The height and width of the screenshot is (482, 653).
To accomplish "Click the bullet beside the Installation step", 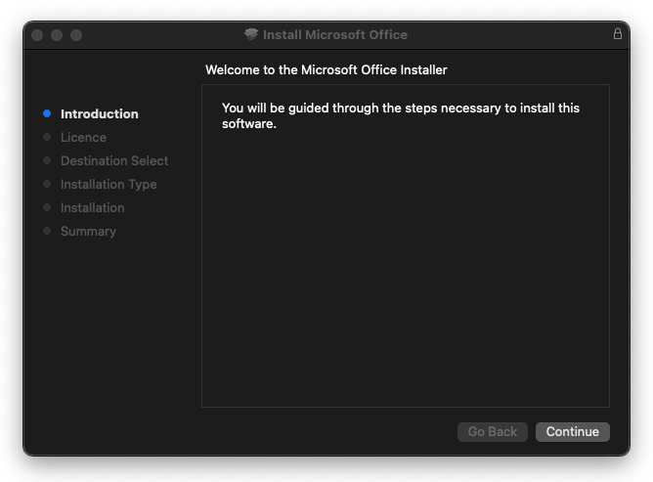I will coord(47,208).
